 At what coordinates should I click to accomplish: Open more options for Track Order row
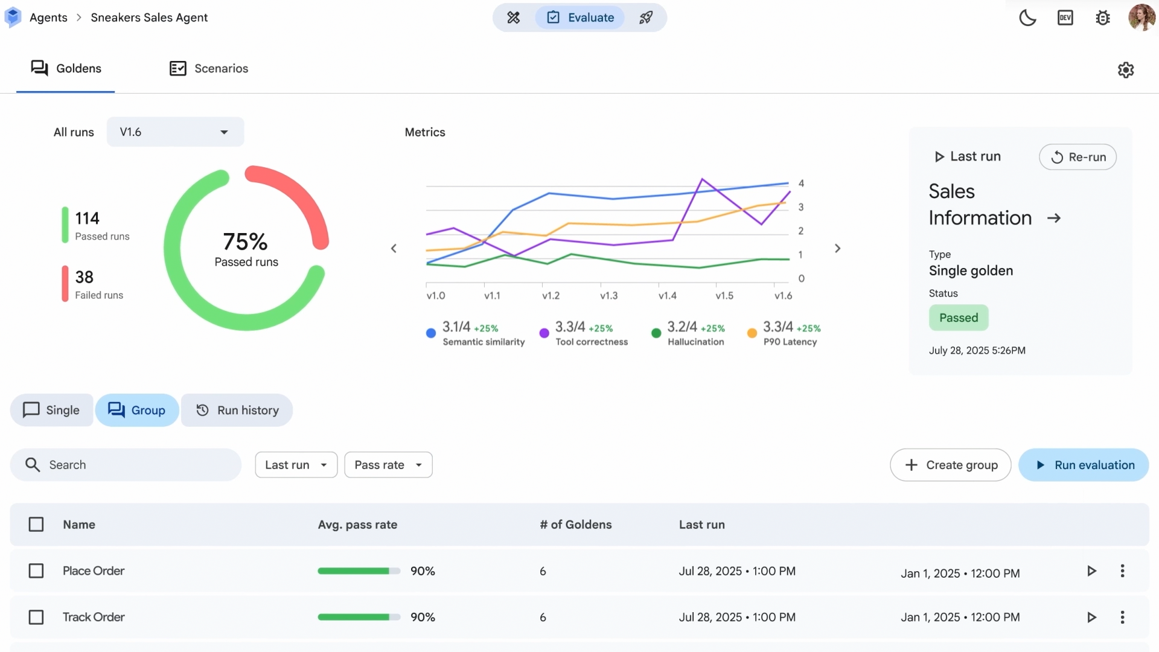(1122, 617)
